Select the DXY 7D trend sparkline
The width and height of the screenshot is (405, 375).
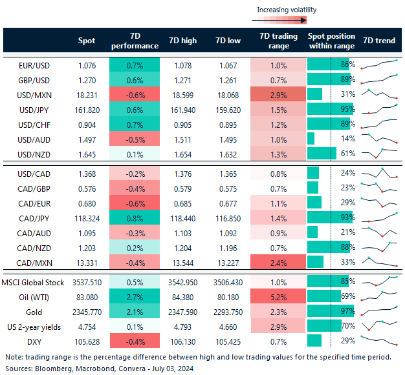[379, 340]
